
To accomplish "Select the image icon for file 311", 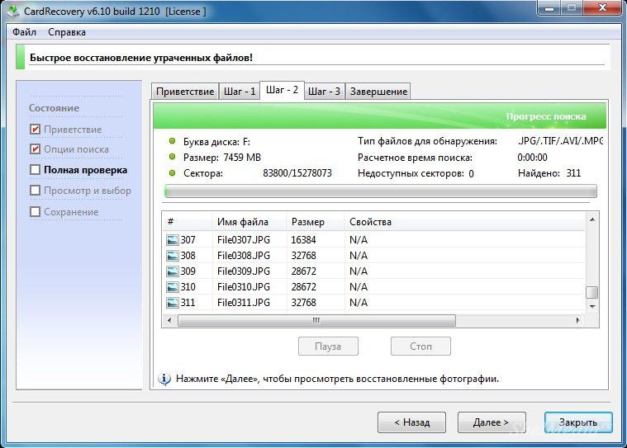I will (173, 303).
